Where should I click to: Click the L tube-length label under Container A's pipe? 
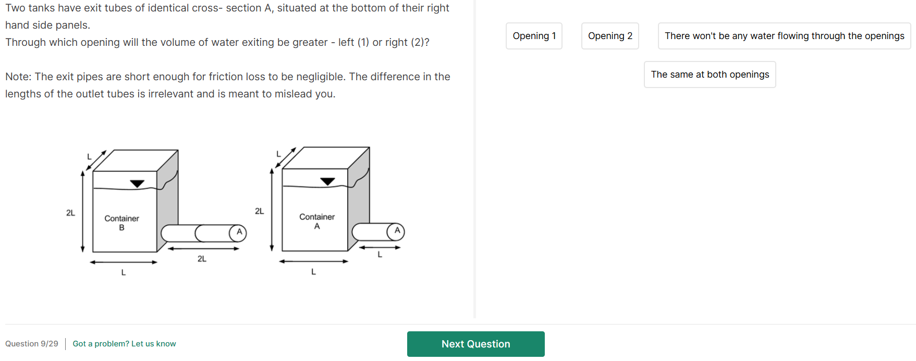tap(380, 255)
